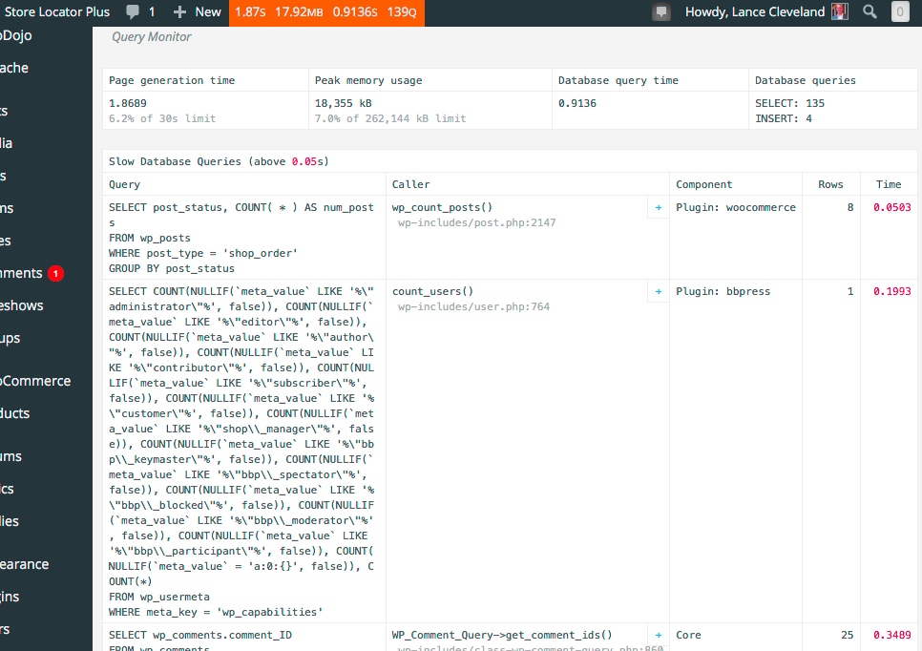Click the Store Locator Plus link
This screenshot has width=922, height=651.
pos(57,12)
